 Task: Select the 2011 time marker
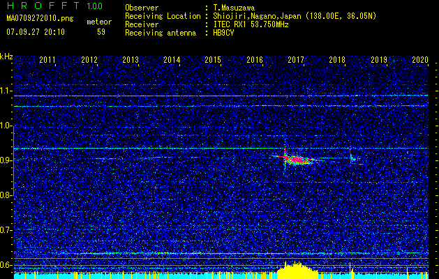pyautogui.click(x=47, y=61)
